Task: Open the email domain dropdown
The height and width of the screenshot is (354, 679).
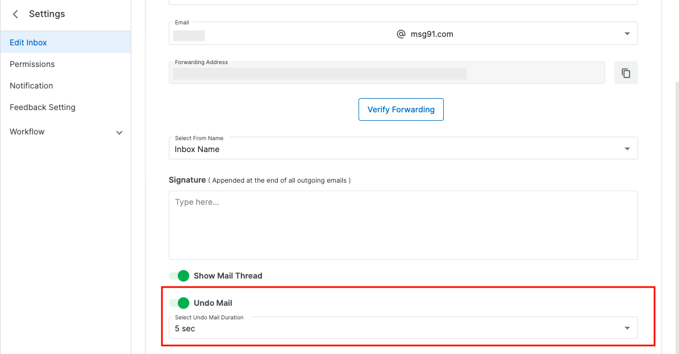Action: 627,33
